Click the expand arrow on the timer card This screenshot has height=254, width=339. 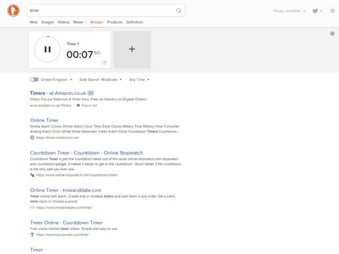pos(105,63)
